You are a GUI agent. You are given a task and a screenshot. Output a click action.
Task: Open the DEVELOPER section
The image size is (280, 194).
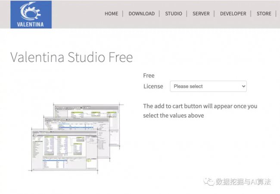(233, 14)
